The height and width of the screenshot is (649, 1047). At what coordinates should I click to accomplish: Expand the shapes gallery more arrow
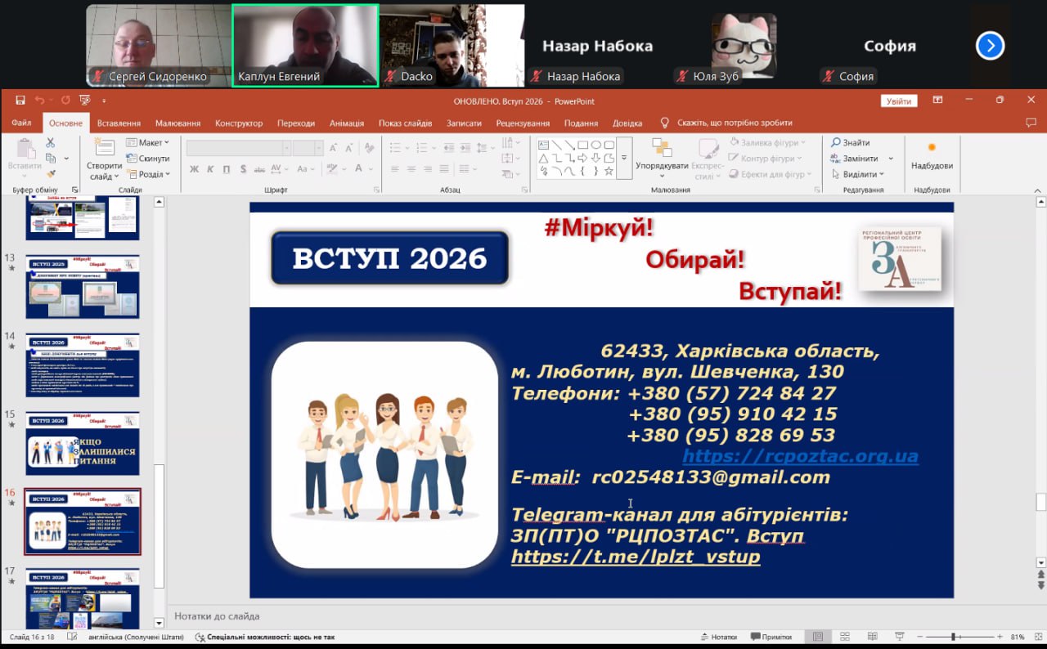(624, 158)
